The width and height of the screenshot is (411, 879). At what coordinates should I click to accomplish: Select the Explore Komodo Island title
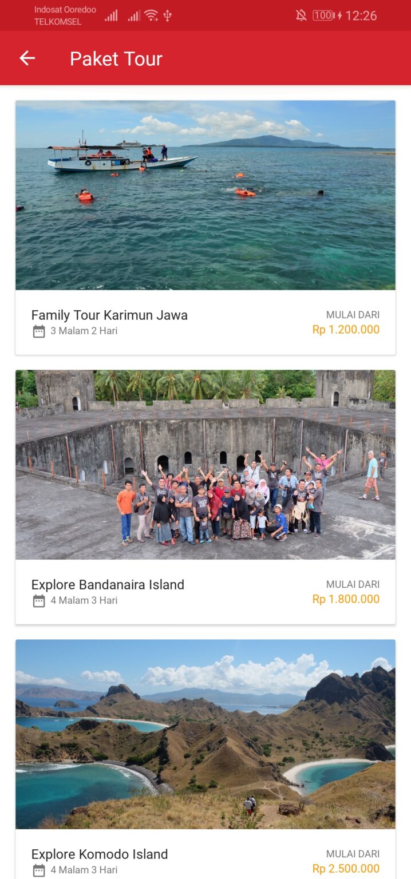point(100,854)
